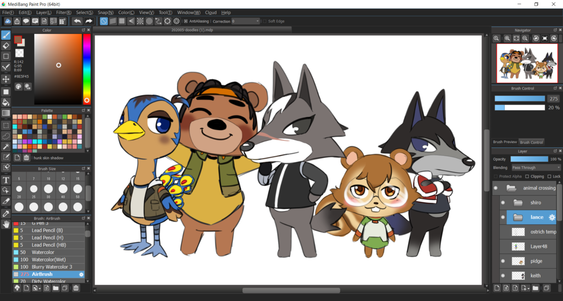Undock the Color panel
This screenshot has width=563, height=301.
[x=84, y=30]
